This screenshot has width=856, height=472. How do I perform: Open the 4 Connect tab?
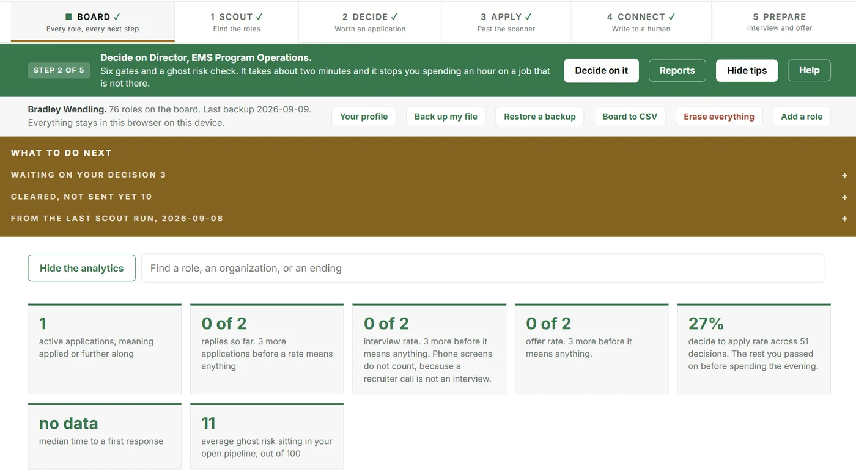point(641,22)
